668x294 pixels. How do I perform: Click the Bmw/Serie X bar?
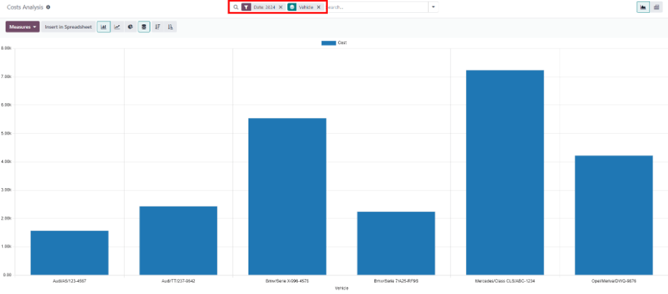coord(287,196)
